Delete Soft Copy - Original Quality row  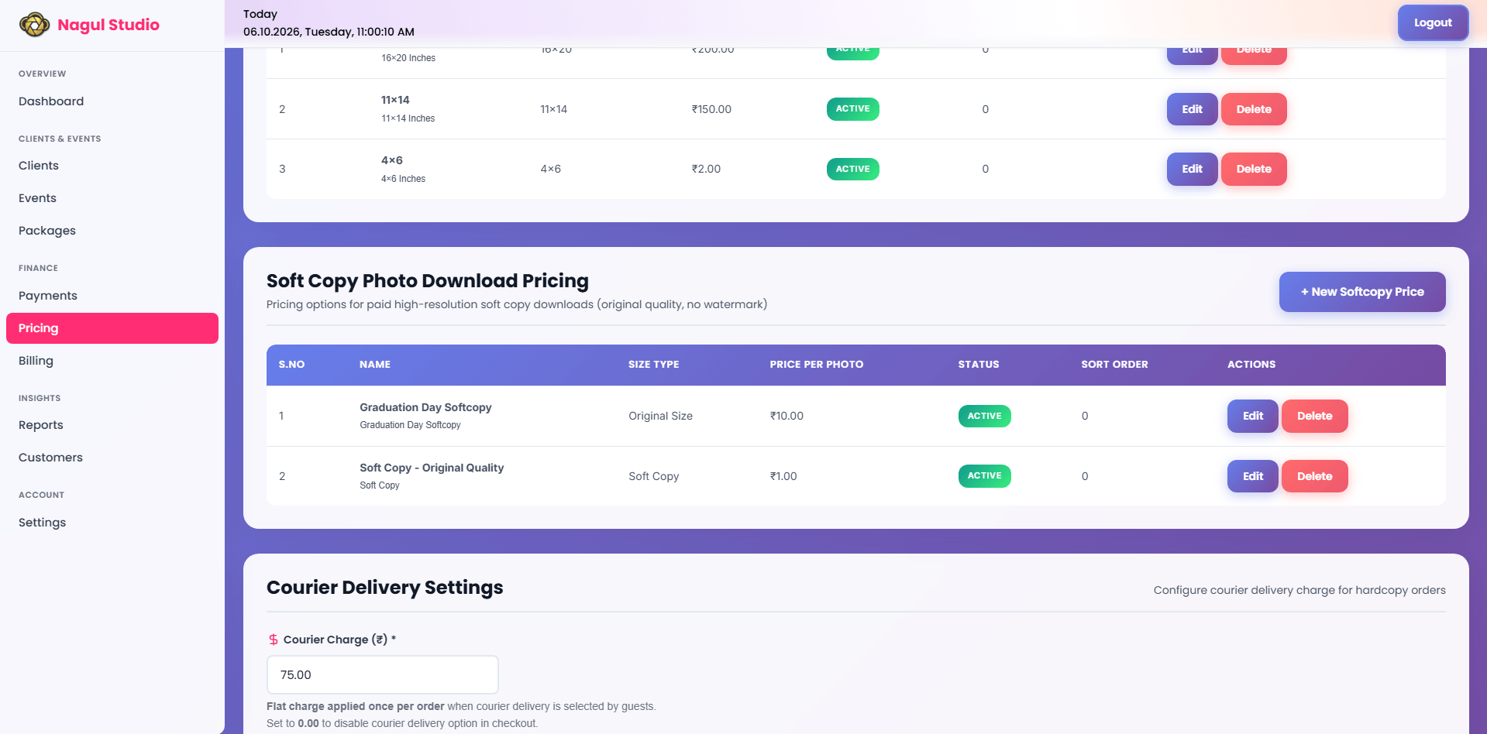pyautogui.click(x=1314, y=476)
